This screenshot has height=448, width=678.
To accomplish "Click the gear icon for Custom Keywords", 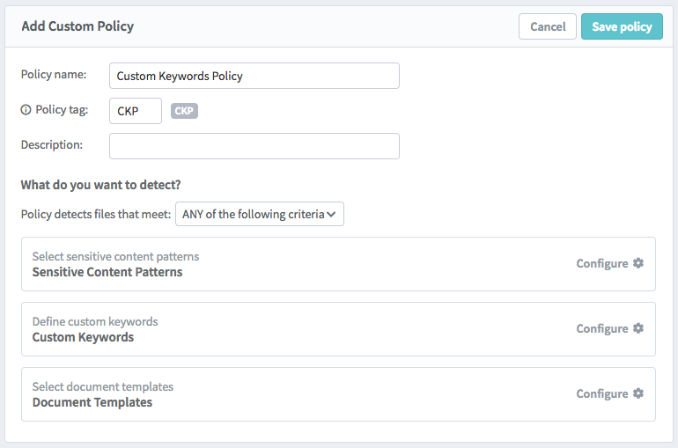I will click(638, 328).
